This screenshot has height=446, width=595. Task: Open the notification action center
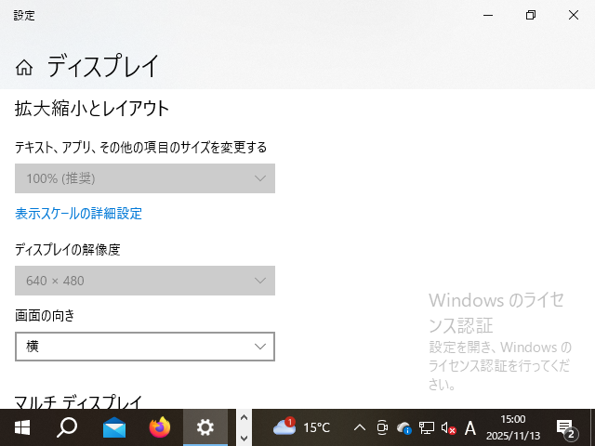[565, 428]
